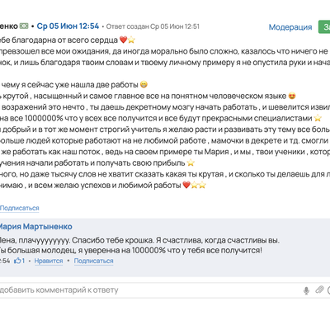Click Подписаться in Maria's comment footer

(93, 261)
